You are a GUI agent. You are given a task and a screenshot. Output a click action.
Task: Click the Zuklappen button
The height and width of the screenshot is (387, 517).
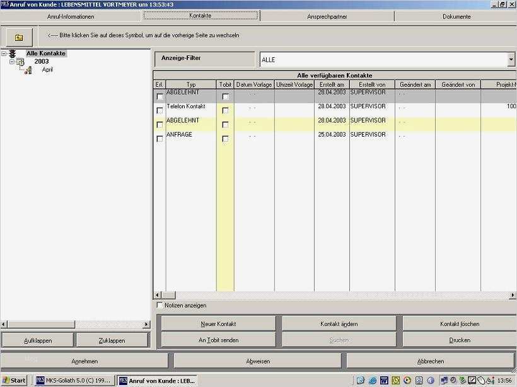[112, 340]
